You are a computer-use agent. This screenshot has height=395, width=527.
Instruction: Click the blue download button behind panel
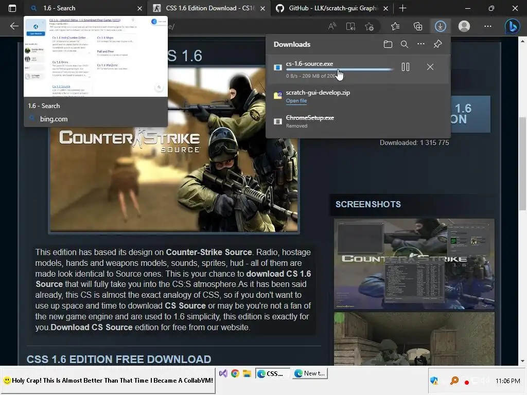point(470,114)
